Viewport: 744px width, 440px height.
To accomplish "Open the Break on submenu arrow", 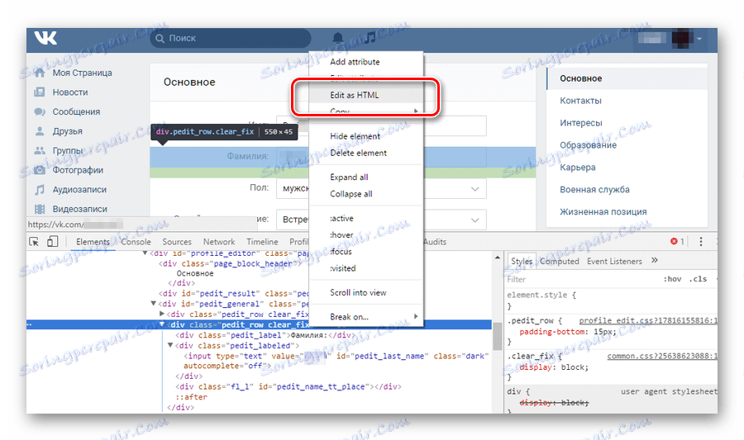I will tap(416, 316).
